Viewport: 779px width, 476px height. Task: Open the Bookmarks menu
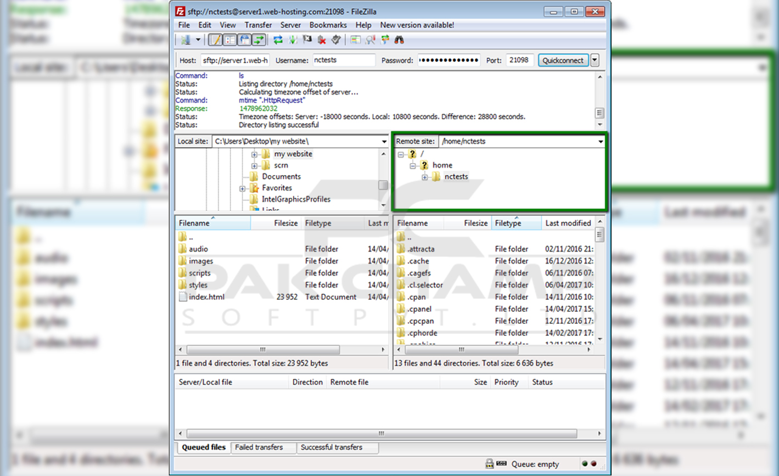[x=328, y=25]
